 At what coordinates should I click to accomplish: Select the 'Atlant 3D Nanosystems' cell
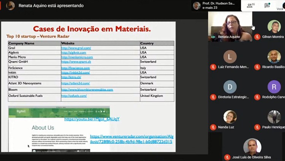pos(35,84)
